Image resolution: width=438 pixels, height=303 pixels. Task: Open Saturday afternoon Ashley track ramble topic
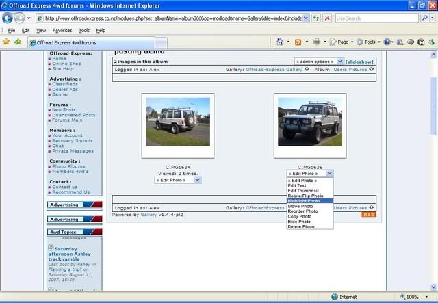click(x=70, y=254)
